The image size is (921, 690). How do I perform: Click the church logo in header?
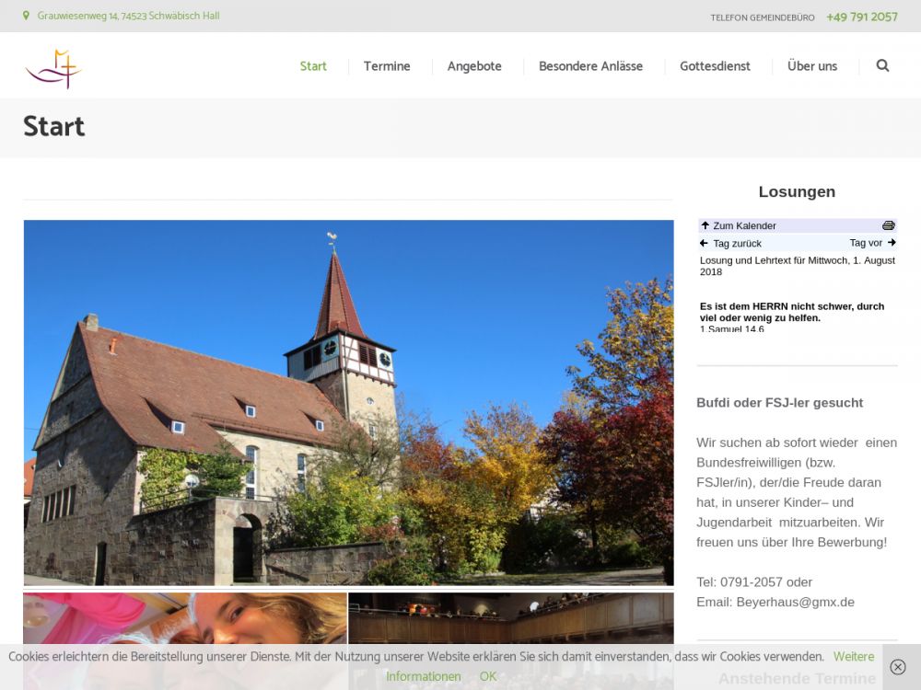[53, 68]
